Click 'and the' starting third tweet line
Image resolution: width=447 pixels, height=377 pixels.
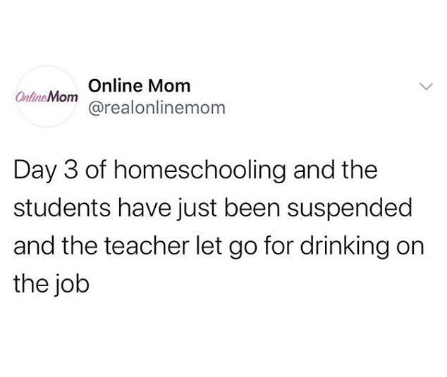tap(55, 246)
